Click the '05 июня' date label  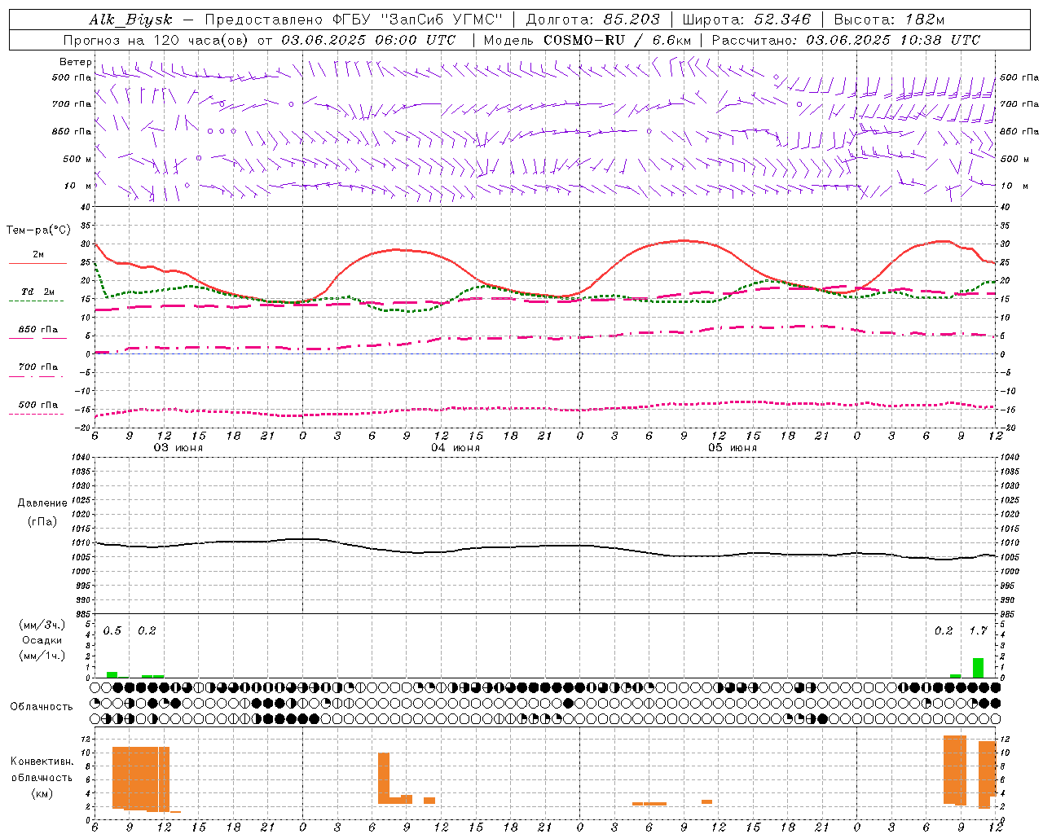click(733, 448)
